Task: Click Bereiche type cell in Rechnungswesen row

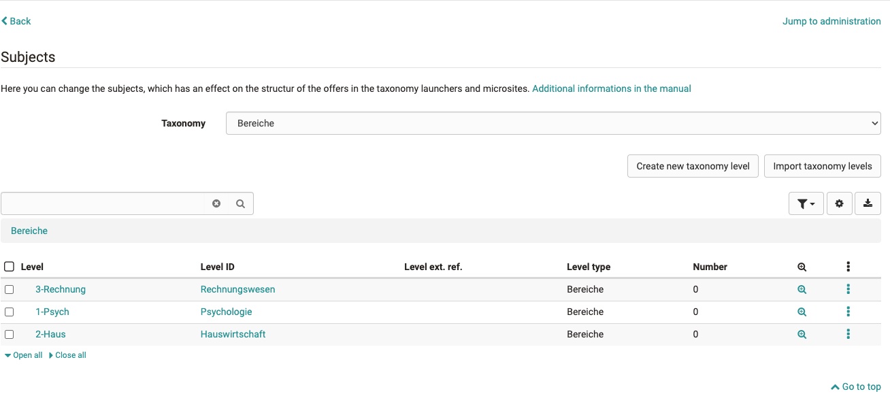Action: pos(585,289)
